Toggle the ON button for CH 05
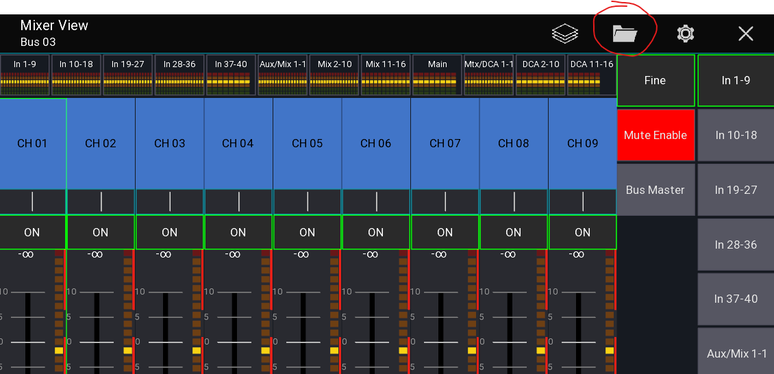 (308, 232)
